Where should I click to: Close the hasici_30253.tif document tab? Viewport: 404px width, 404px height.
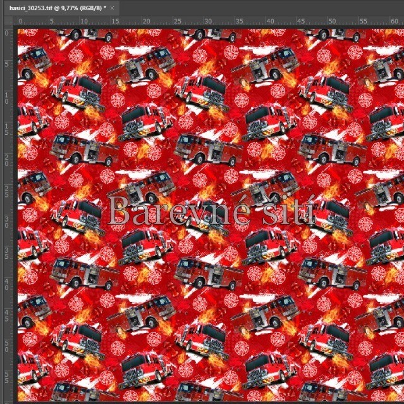112,8
